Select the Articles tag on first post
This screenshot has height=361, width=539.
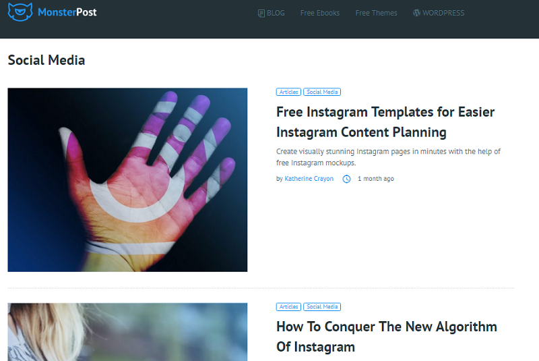[289, 92]
